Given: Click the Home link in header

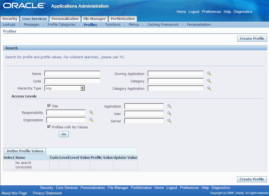Looking at the screenshot, I should click(x=181, y=12).
